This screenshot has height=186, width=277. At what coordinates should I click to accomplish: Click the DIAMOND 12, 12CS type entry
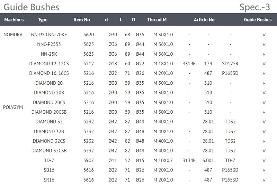[49, 64]
